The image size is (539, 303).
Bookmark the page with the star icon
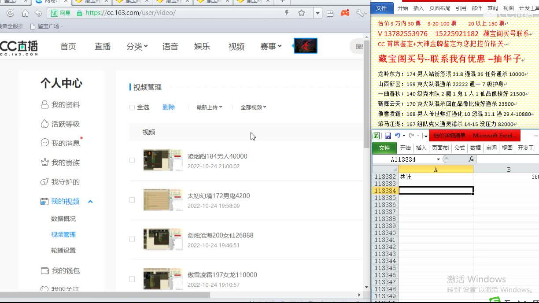tap(302, 13)
